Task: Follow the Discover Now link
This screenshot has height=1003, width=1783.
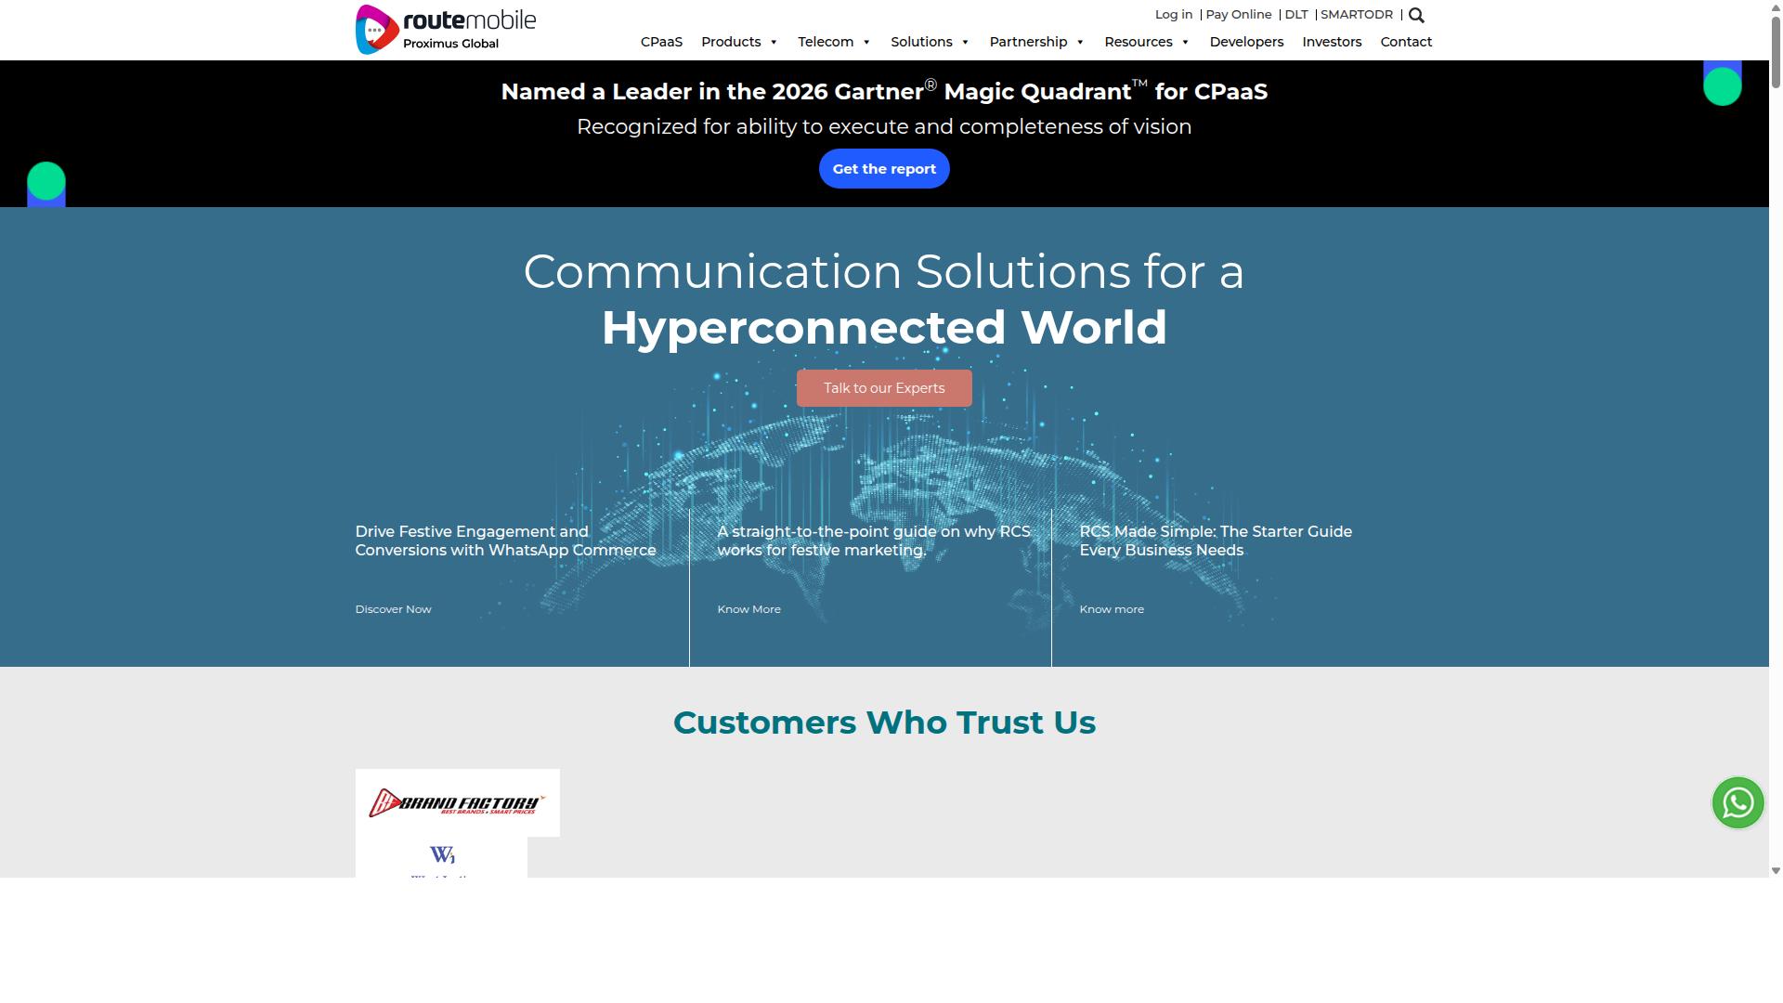Action: pos(393,609)
